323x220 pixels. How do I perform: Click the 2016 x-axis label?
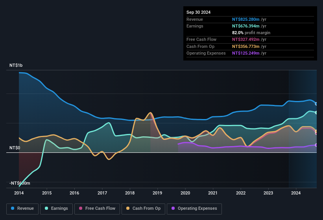(x=74, y=193)
